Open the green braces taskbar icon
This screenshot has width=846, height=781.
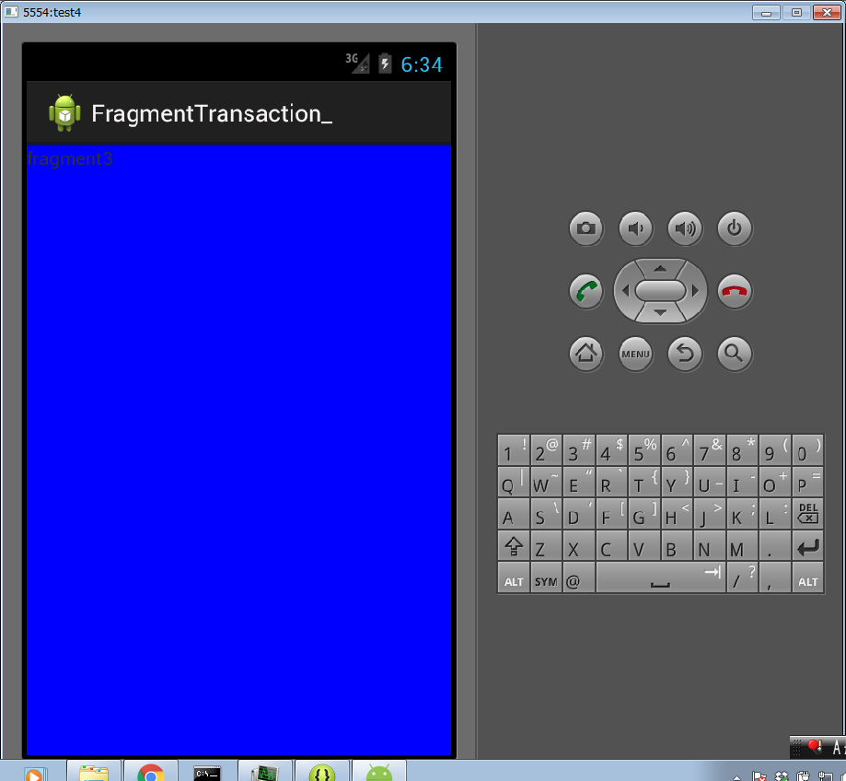click(322, 773)
